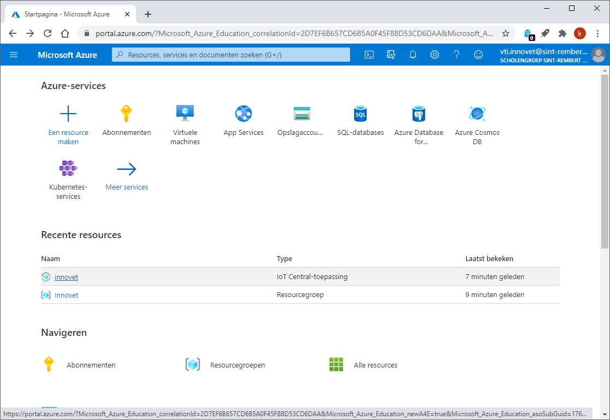610x420 pixels.
Task: Click the green grid Alle resources icon
Action: 336,364
